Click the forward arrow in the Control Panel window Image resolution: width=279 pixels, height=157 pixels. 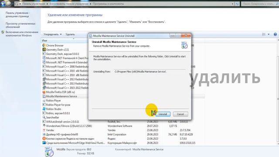[x=9, y=4]
